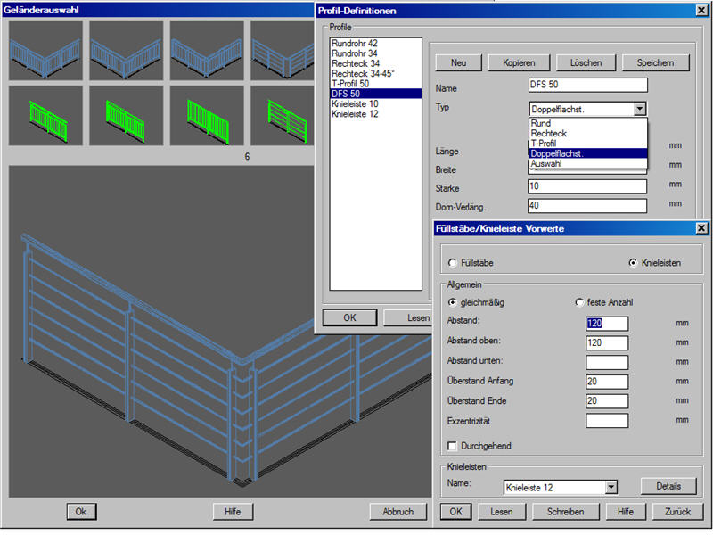The width and height of the screenshot is (713, 535).
Task: Check the Durchgehend checkbox
Action: point(451,446)
